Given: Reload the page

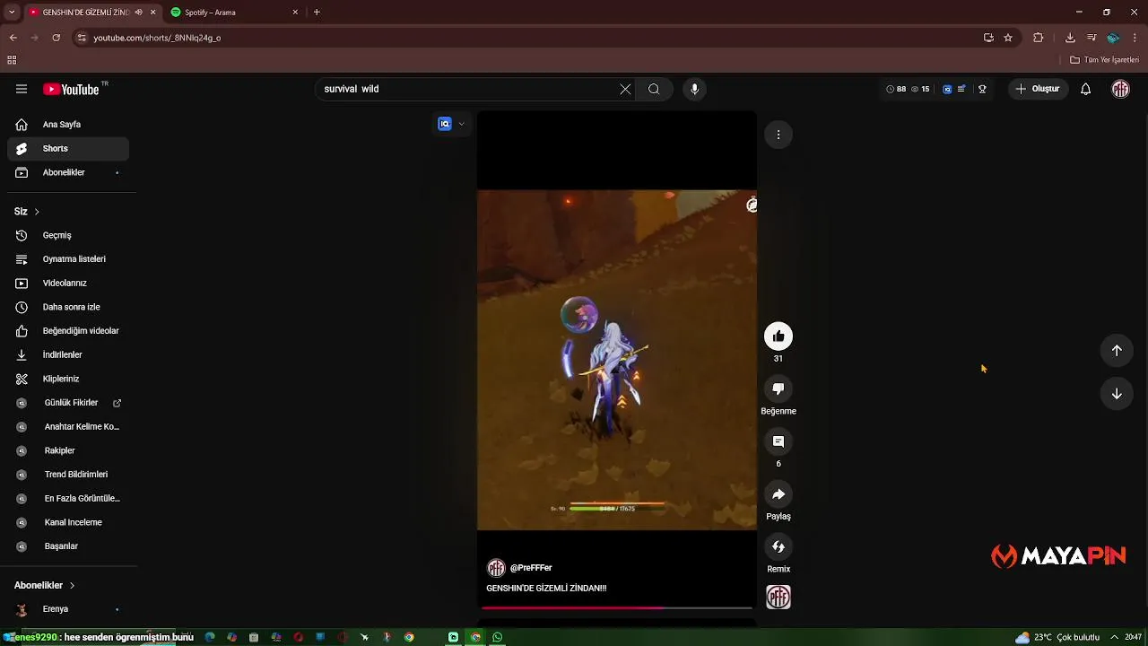Looking at the screenshot, I should tap(56, 38).
